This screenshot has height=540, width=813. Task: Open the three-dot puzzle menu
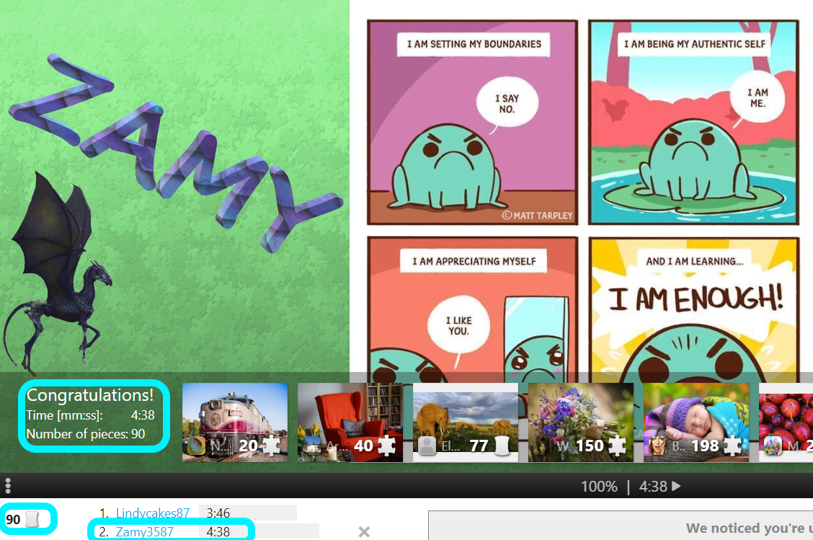tap(8, 485)
